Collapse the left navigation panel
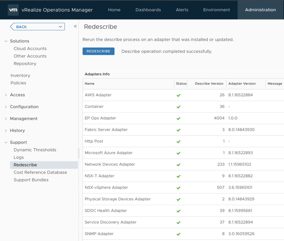284x241 pixels. coord(75,26)
